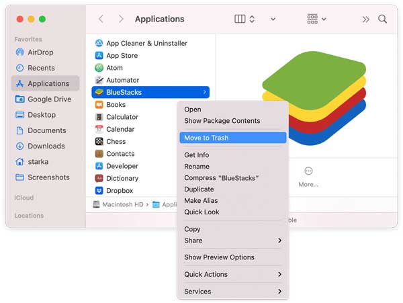The image size is (403, 303).
Task: Click the App Cleaner & Uninstaller icon
Action: pyautogui.click(x=99, y=43)
